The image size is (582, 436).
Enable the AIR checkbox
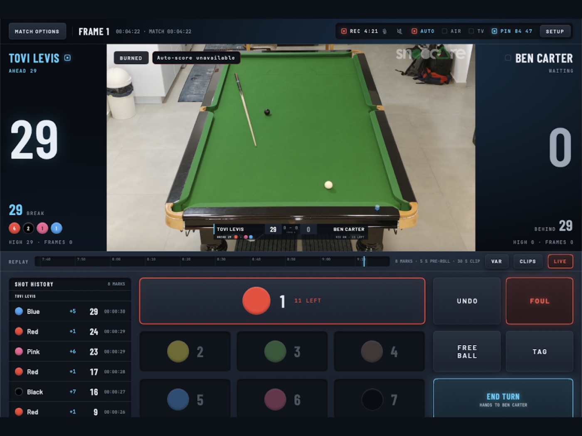(444, 31)
